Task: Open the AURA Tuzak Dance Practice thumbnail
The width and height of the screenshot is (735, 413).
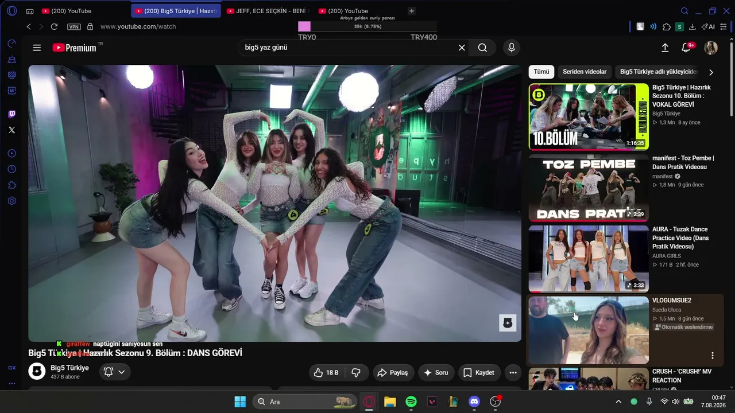Action: click(x=589, y=259)
